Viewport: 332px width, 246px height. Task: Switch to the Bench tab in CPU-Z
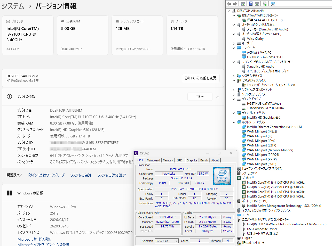204,160
